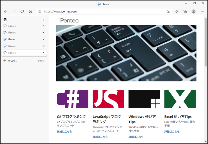Click the keyboard hero banner image
The image size is (208, 144).
[126, 53]
